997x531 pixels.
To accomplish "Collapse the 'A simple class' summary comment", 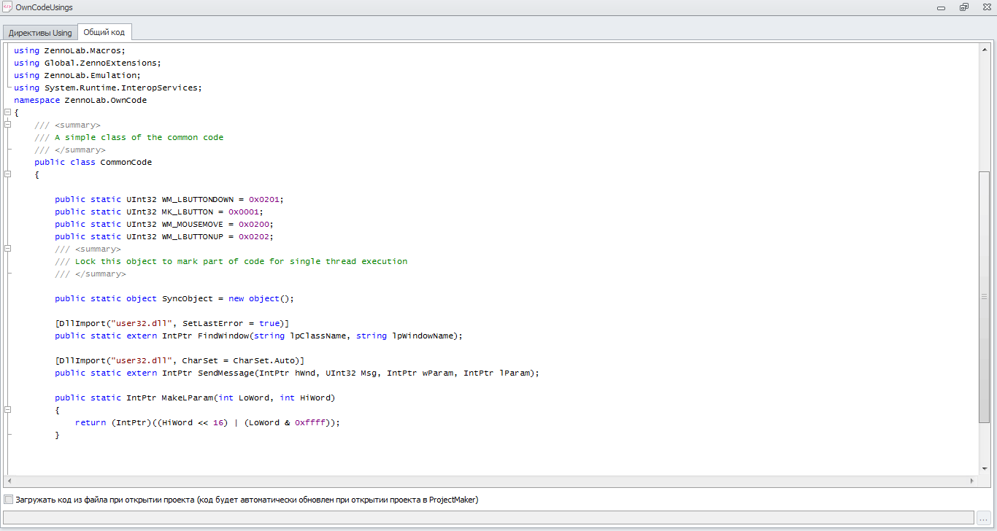I will click(7, 125).
